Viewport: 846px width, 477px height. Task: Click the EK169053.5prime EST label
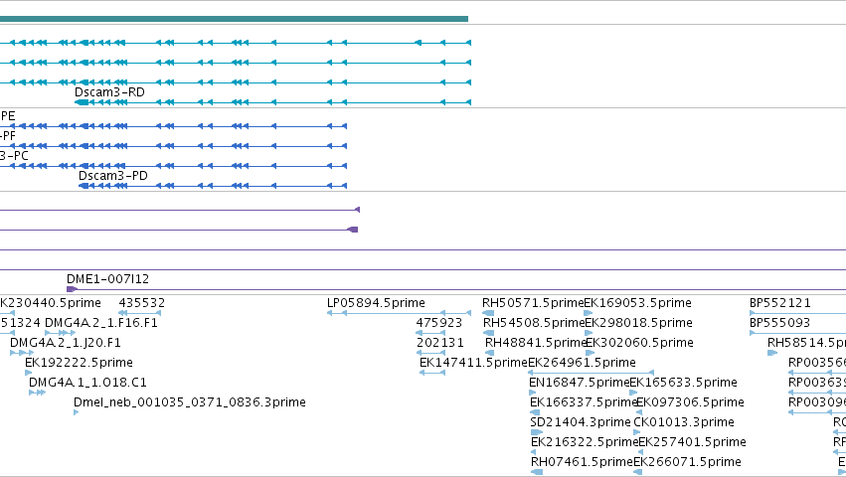tap(638, 303)
